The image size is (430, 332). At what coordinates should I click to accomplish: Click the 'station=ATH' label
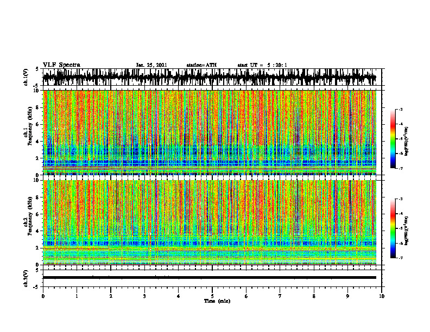201,65
